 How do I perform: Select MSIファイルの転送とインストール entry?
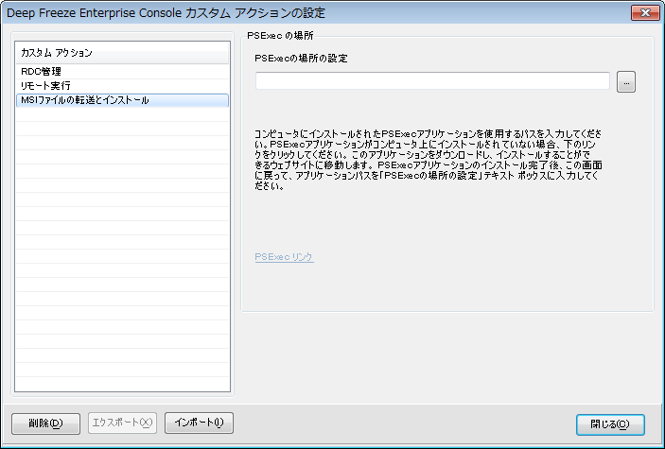(x=122, y=100)
